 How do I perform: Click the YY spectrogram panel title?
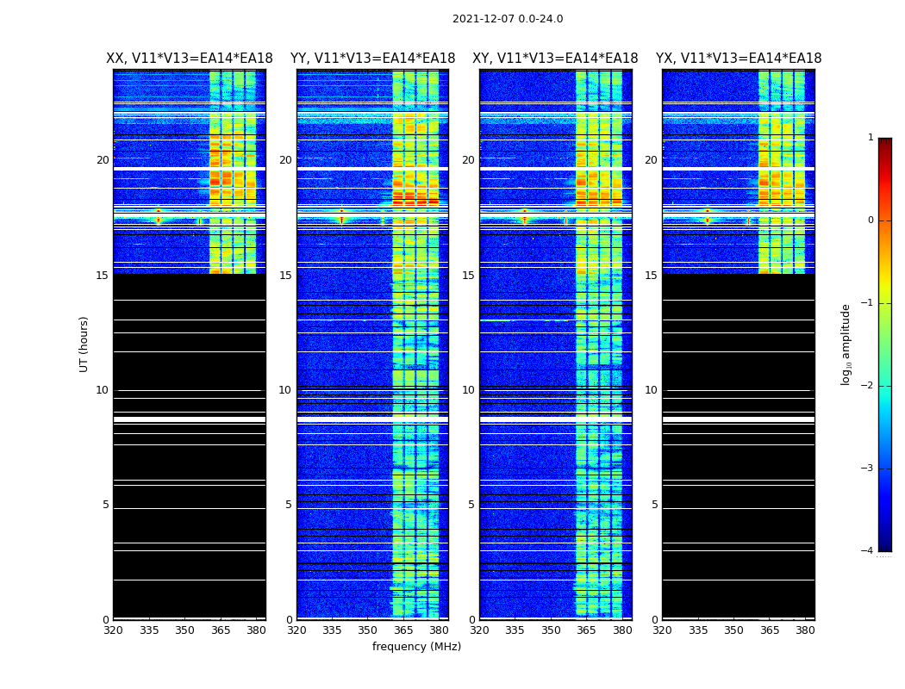click(x=372, y=59)
